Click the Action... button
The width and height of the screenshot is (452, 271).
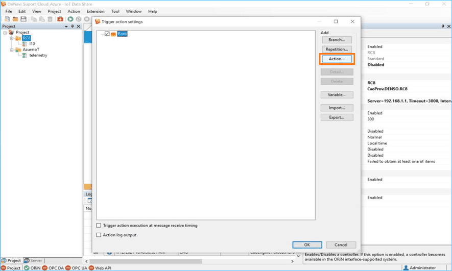337,59
